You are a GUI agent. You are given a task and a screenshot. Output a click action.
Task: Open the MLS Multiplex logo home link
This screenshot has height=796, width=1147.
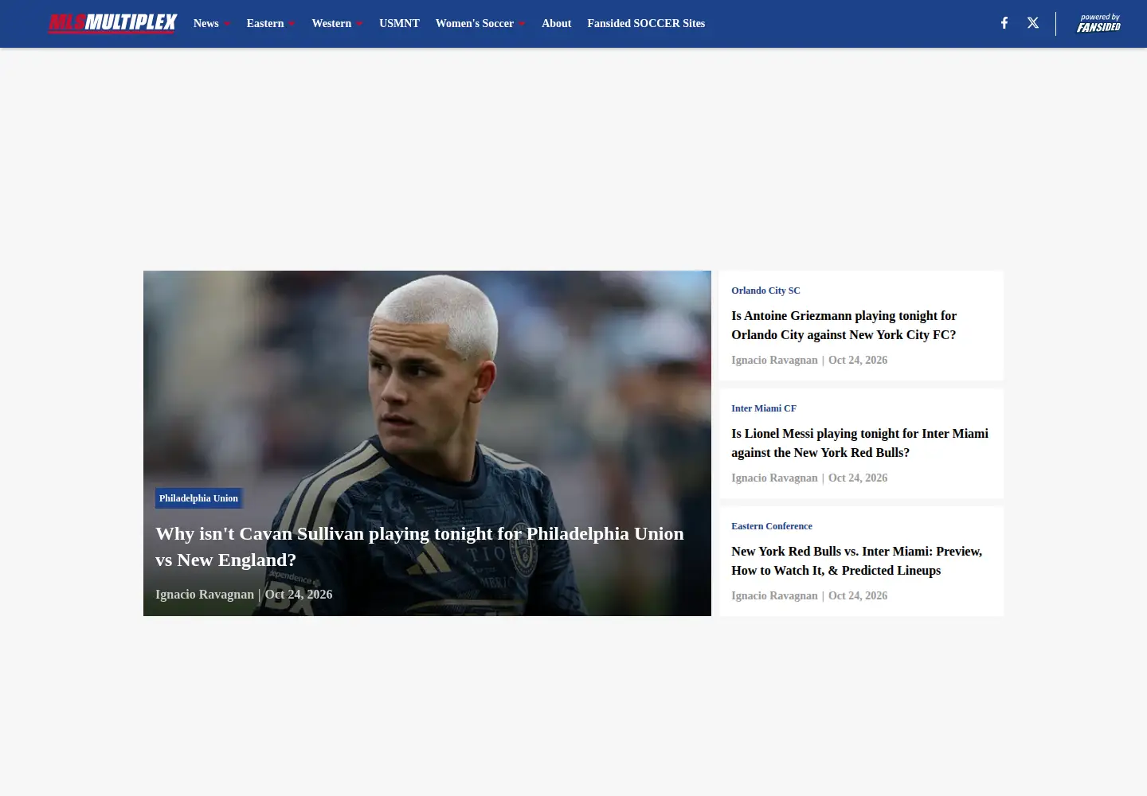click(x=112, y=23)
